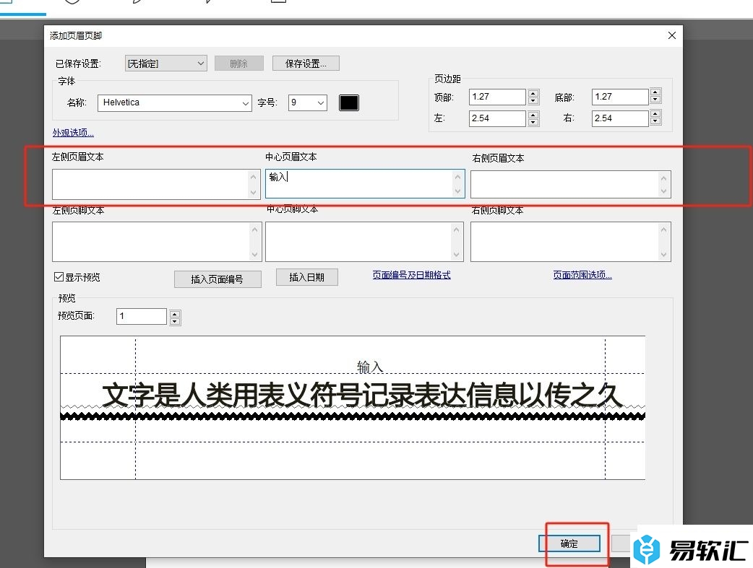This screenshot has width=753, height=568.
Task: Click the 底部 margin field showing 1.27
Action: point(620,97)
